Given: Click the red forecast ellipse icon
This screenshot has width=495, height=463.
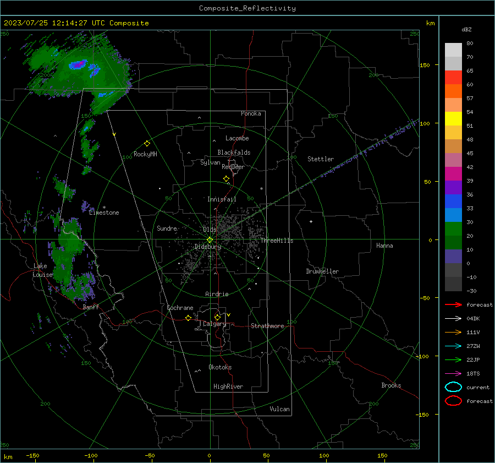Looking at the screenshot, I should click(x=453, y=401).
